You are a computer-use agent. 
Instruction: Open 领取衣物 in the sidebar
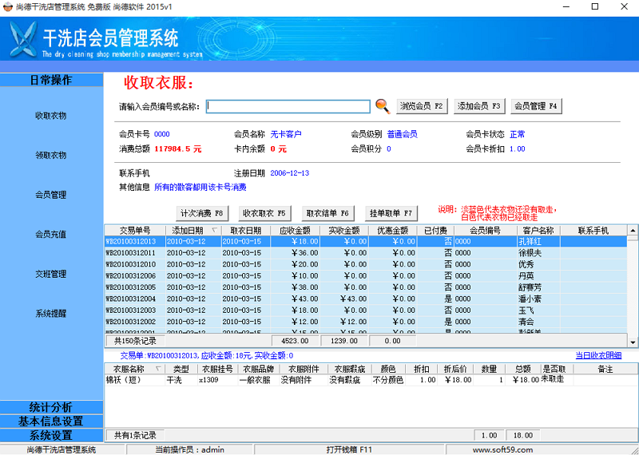pyautogui.click(x=51, y=155)
